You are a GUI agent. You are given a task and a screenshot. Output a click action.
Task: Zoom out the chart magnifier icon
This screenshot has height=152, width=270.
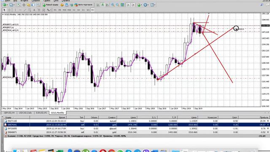[x=117, y=5]
